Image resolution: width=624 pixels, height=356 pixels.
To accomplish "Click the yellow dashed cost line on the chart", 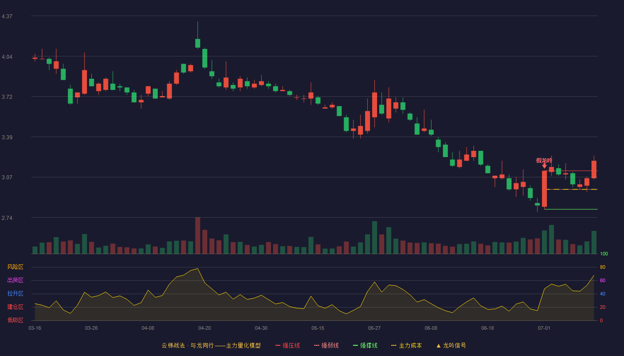I will 572,190.
